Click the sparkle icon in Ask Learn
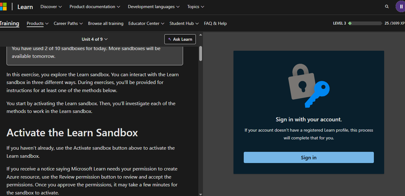This screenshot has height=196, width=405. 170,39
